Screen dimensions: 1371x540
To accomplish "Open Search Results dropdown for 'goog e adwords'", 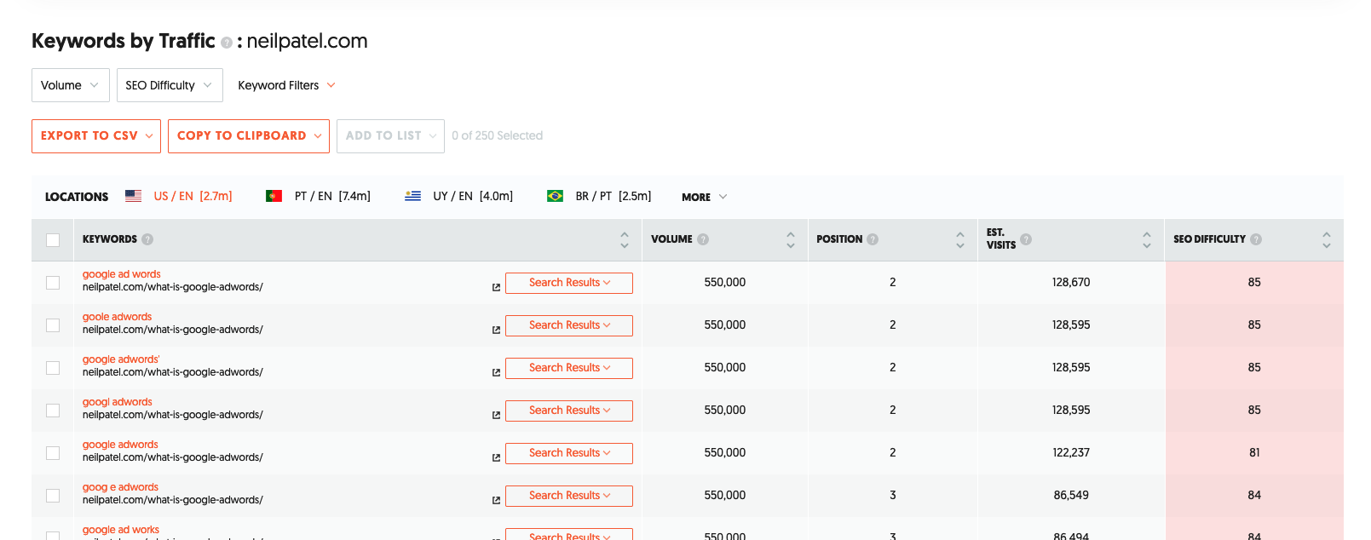I will point(569,496).
